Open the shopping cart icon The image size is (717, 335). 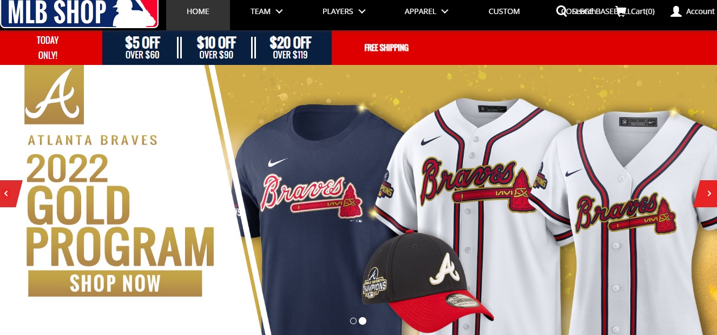click(621, 11)
